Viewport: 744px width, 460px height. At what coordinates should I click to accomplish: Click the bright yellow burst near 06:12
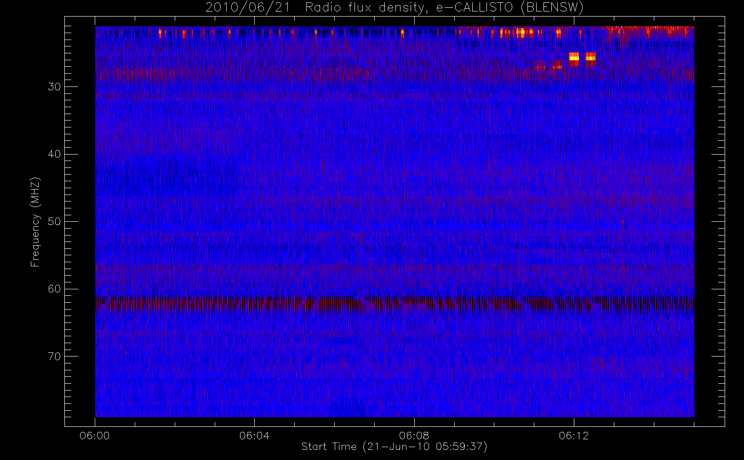click(574, 58)
